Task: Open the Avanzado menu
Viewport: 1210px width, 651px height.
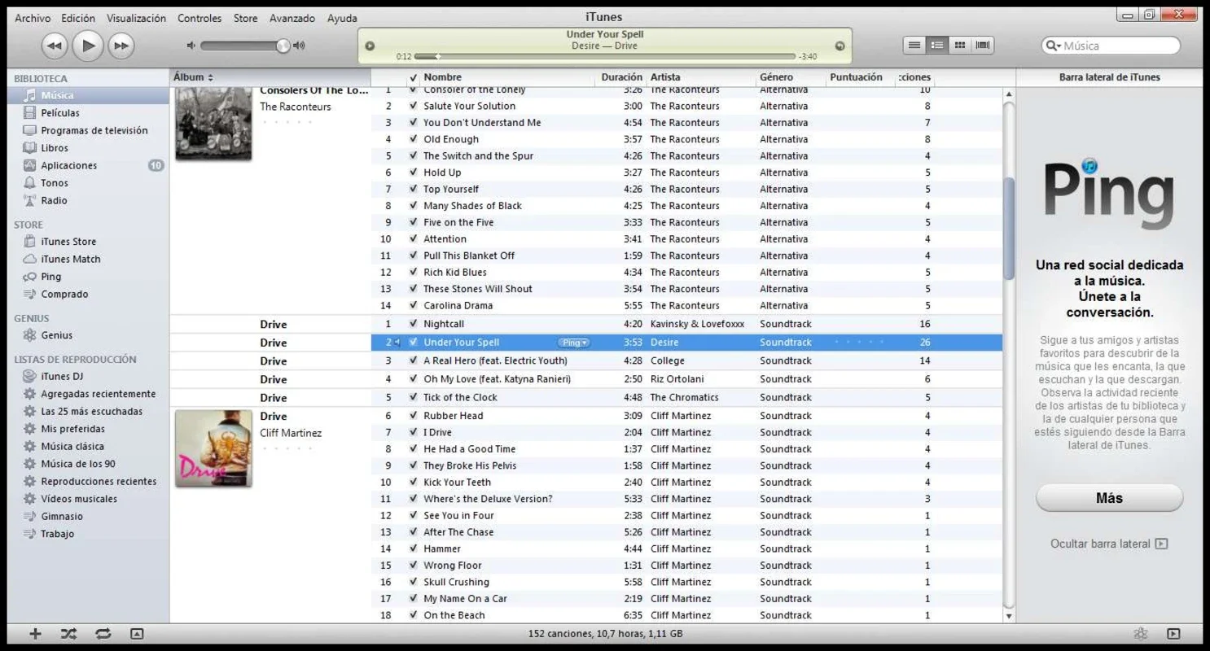Action: tap(292, 18)
